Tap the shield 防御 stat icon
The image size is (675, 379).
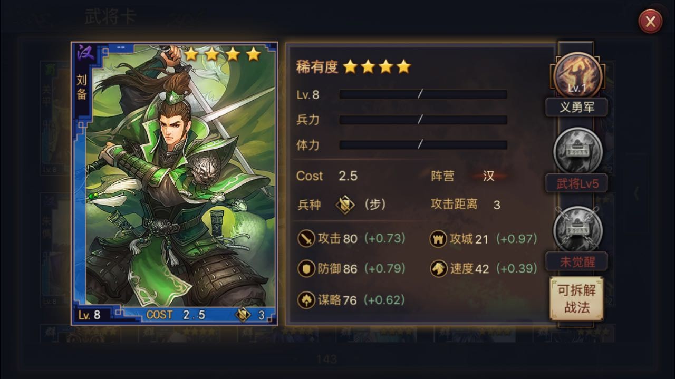pyautogui.click(x=306, y=269)
